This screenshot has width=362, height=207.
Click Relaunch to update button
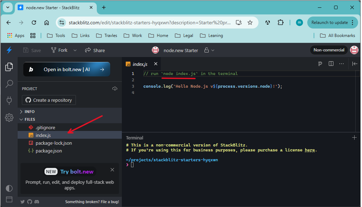tap(332, 23)
